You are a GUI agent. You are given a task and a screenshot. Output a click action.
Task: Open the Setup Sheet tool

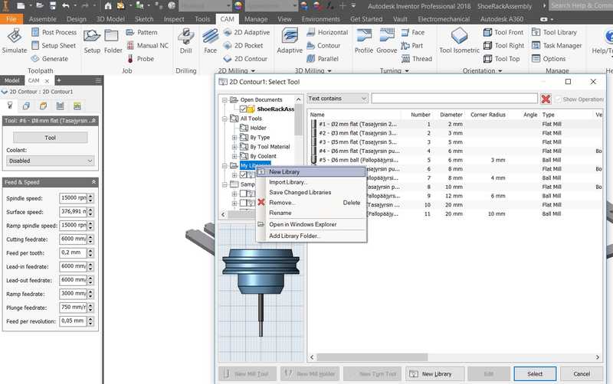[54, 46]
